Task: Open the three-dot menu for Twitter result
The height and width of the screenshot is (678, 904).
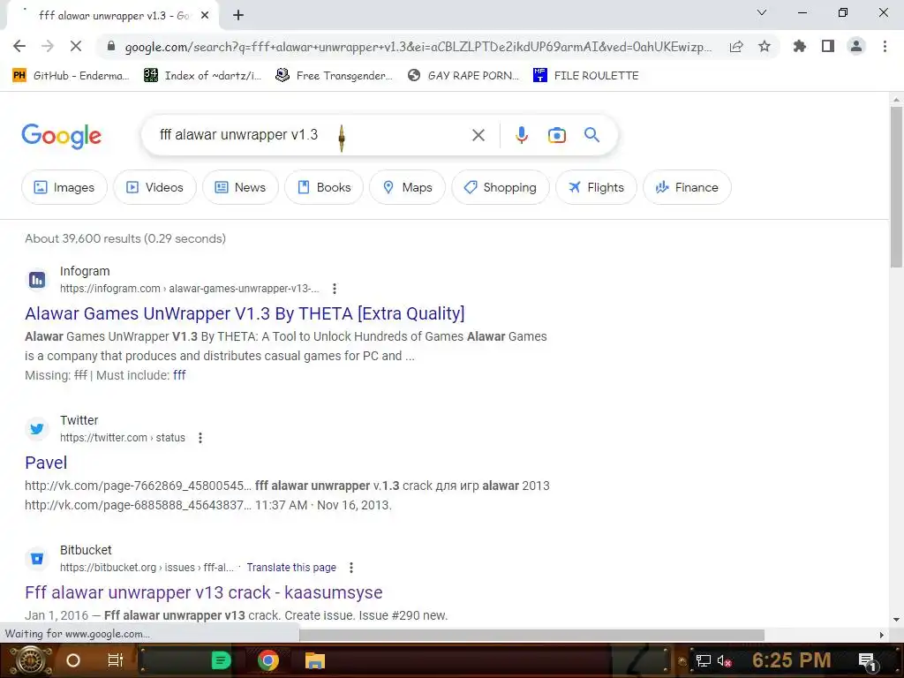Action: click(x=200, y=438)
